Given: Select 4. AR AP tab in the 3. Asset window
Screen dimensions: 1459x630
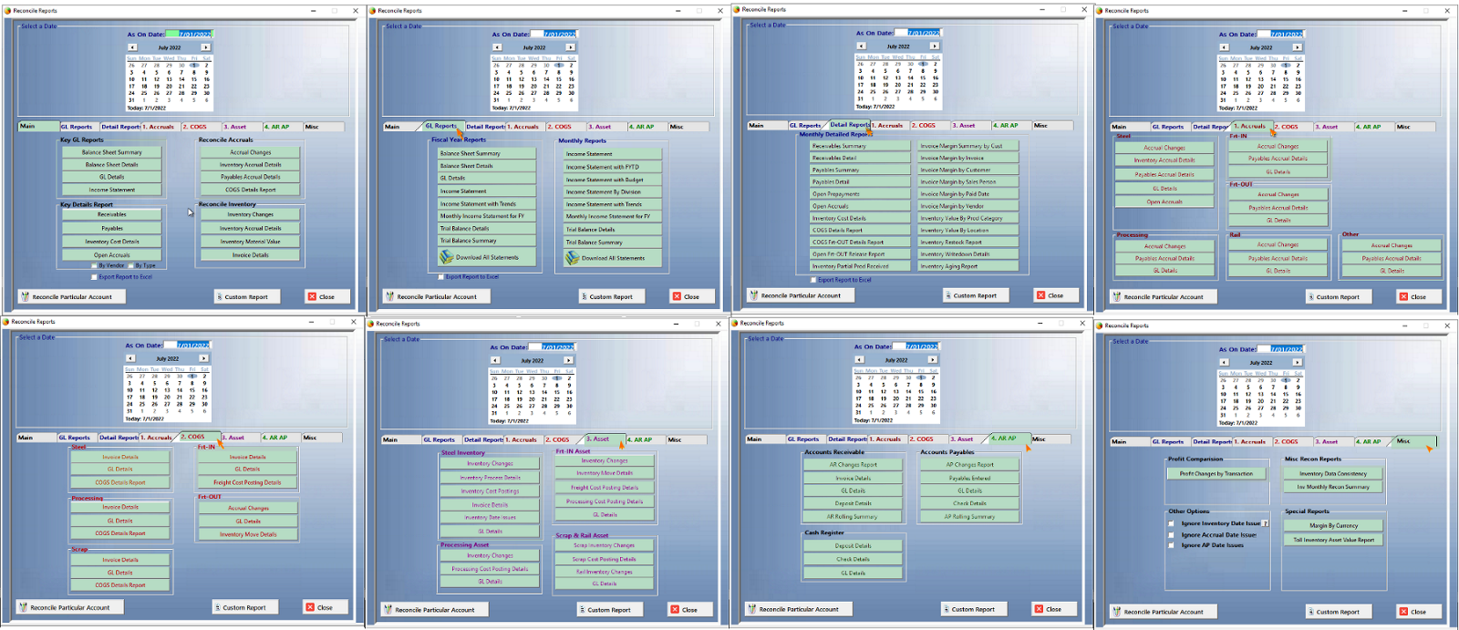Looking at the screenshot, I should pyautogui.click(x=647, y=439).
